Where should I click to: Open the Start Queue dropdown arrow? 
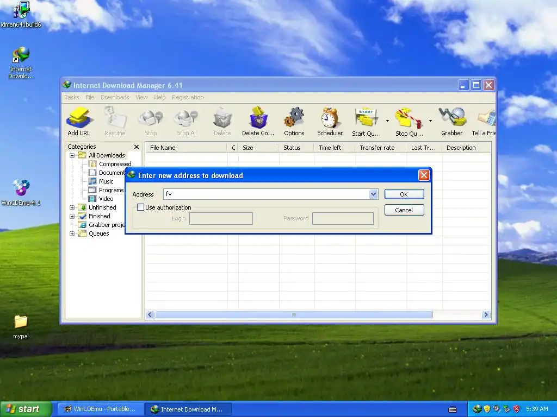(x=387, y=121)
